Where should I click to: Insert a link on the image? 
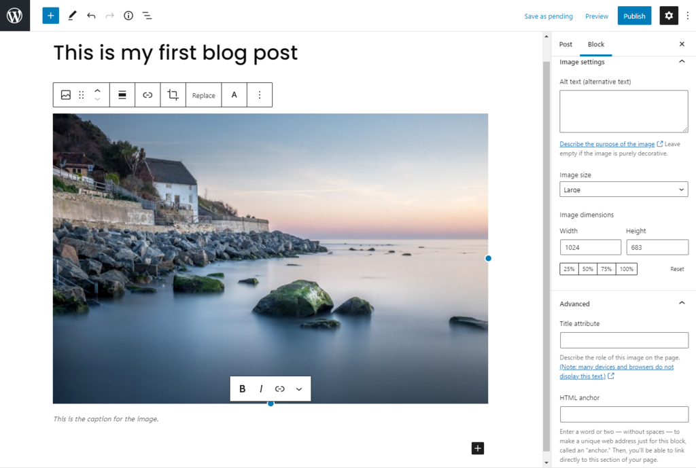coord(147,94)
